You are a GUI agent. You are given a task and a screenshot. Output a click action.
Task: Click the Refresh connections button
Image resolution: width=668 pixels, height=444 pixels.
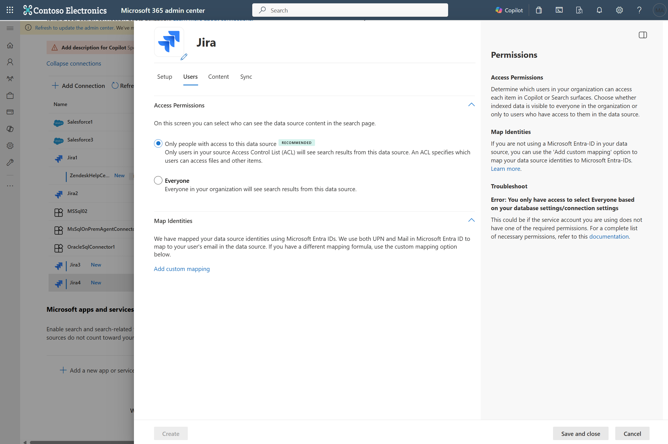pyautogui.click(x=122, y=86)
